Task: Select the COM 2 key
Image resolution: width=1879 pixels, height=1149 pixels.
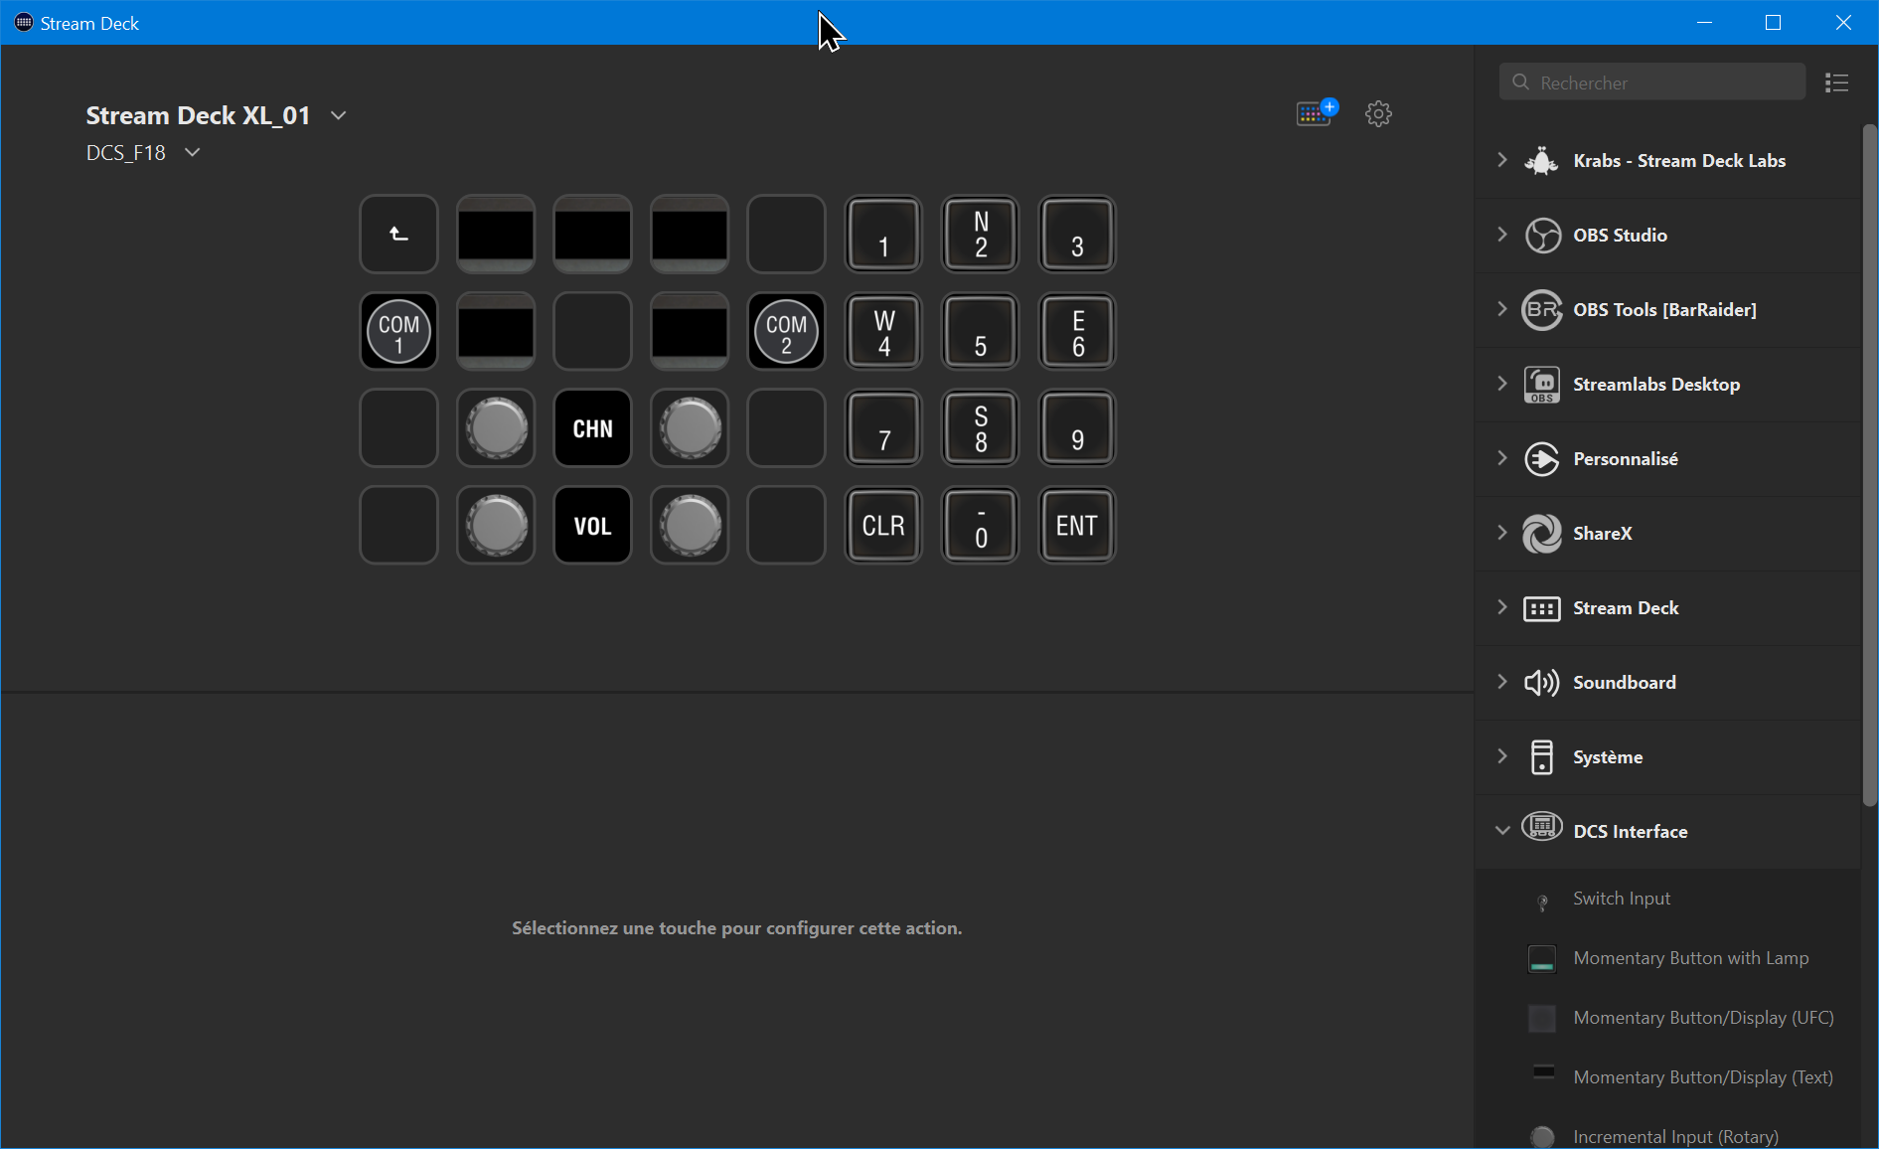Action: (x=786, y=332)
